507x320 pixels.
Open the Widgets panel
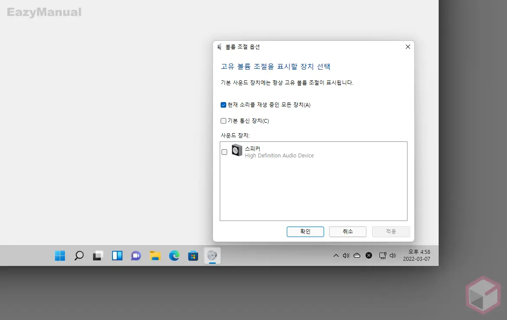(117, 256)
